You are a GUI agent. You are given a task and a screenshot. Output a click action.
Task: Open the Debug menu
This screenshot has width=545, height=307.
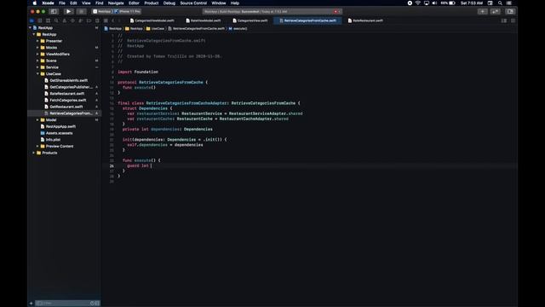169,3
